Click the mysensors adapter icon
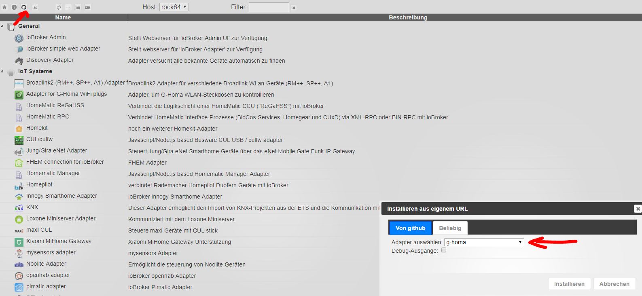The image size is (642, 296). click(x=19, y=253)
